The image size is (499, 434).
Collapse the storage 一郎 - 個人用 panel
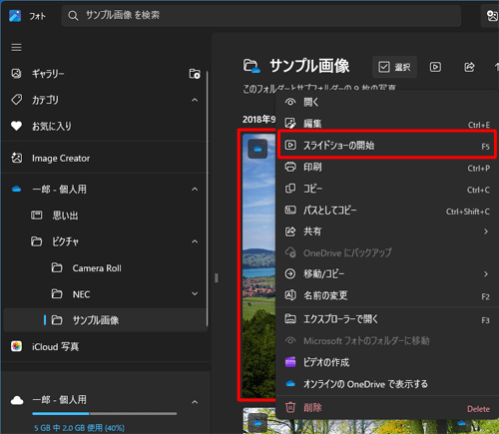click(195, 402)
